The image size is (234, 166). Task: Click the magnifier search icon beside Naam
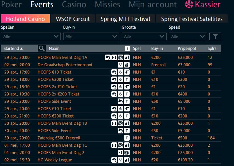pyautogui.click(x=42, y=49)
